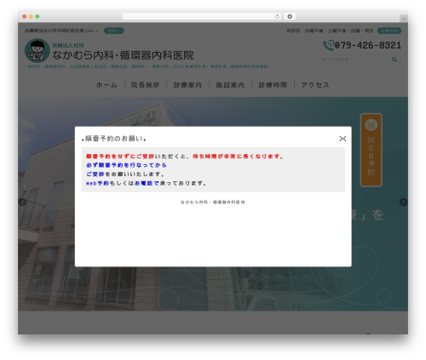Viewport: 426px width, 360px height.
Task: Click the popup title 順番予約のお願い
Action: pos(114,139)
